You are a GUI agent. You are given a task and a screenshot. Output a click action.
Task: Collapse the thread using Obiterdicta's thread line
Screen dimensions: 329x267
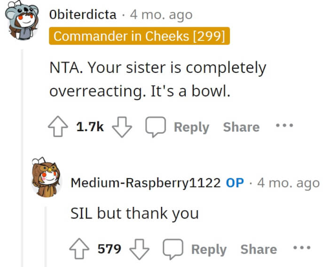[x=22, y=158]
